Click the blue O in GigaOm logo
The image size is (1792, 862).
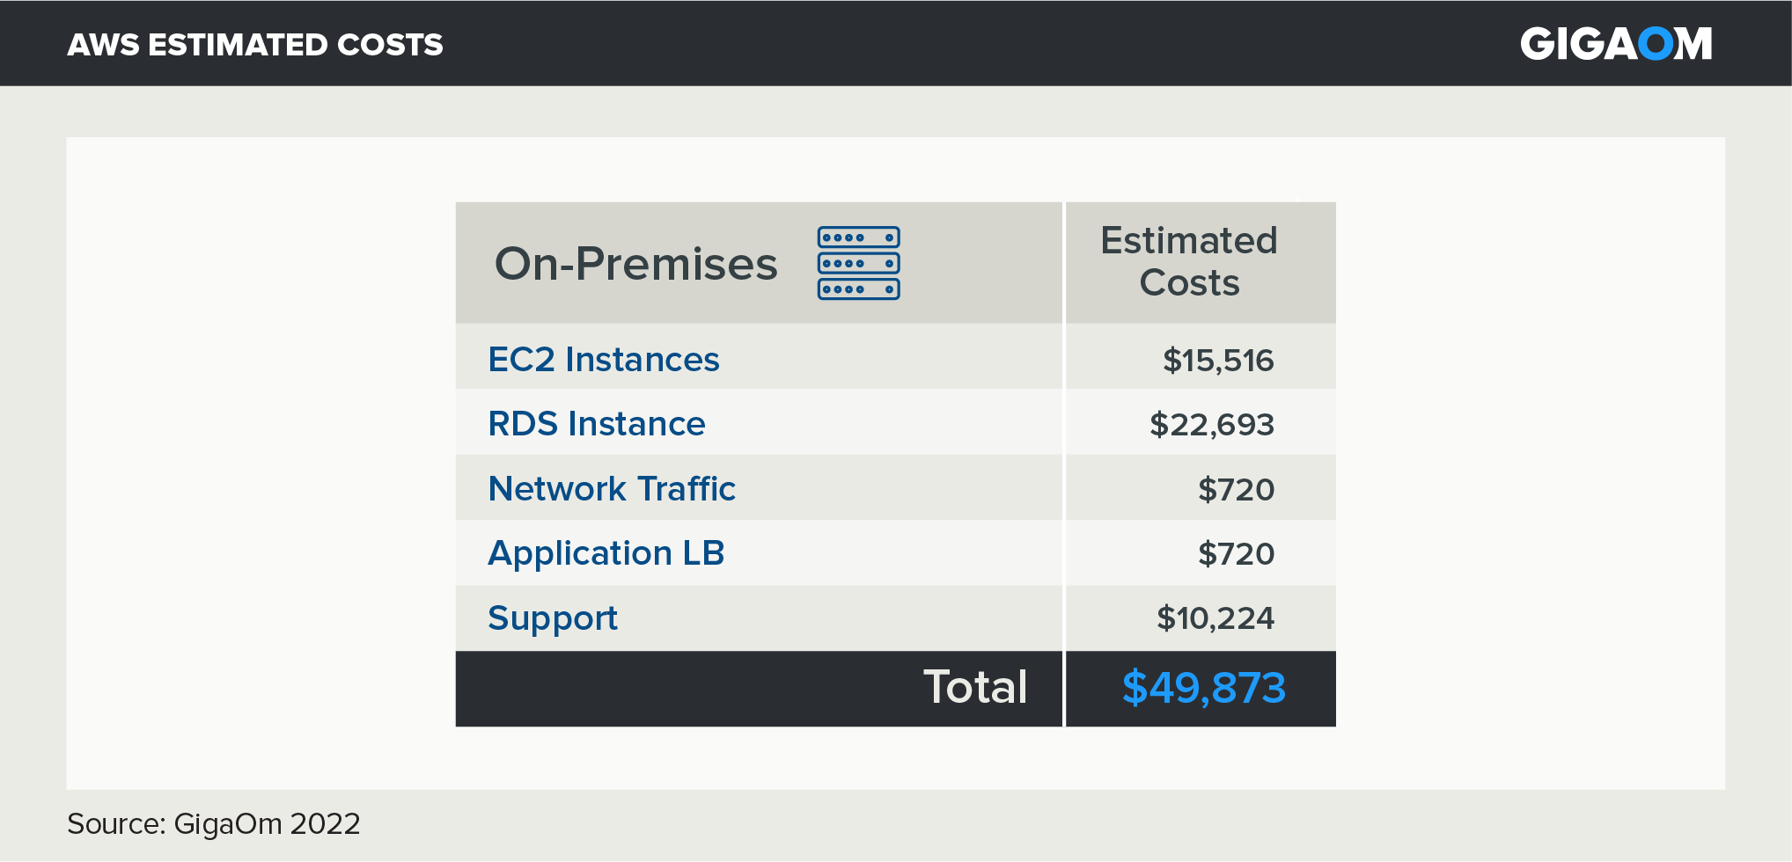1655,44
